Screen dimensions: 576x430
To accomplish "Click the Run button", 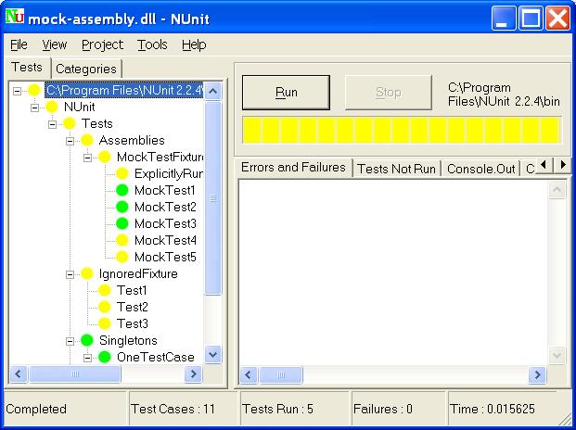I will point(286,93).
